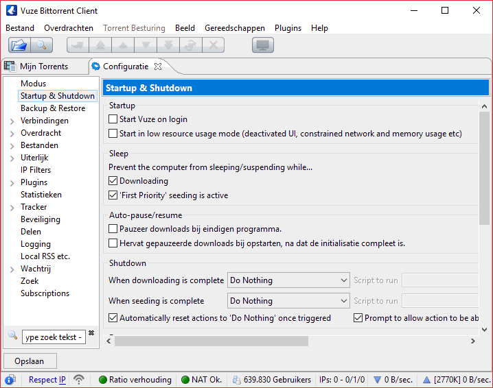Toggle Prompt to allow action checkbox

[358, 318]
